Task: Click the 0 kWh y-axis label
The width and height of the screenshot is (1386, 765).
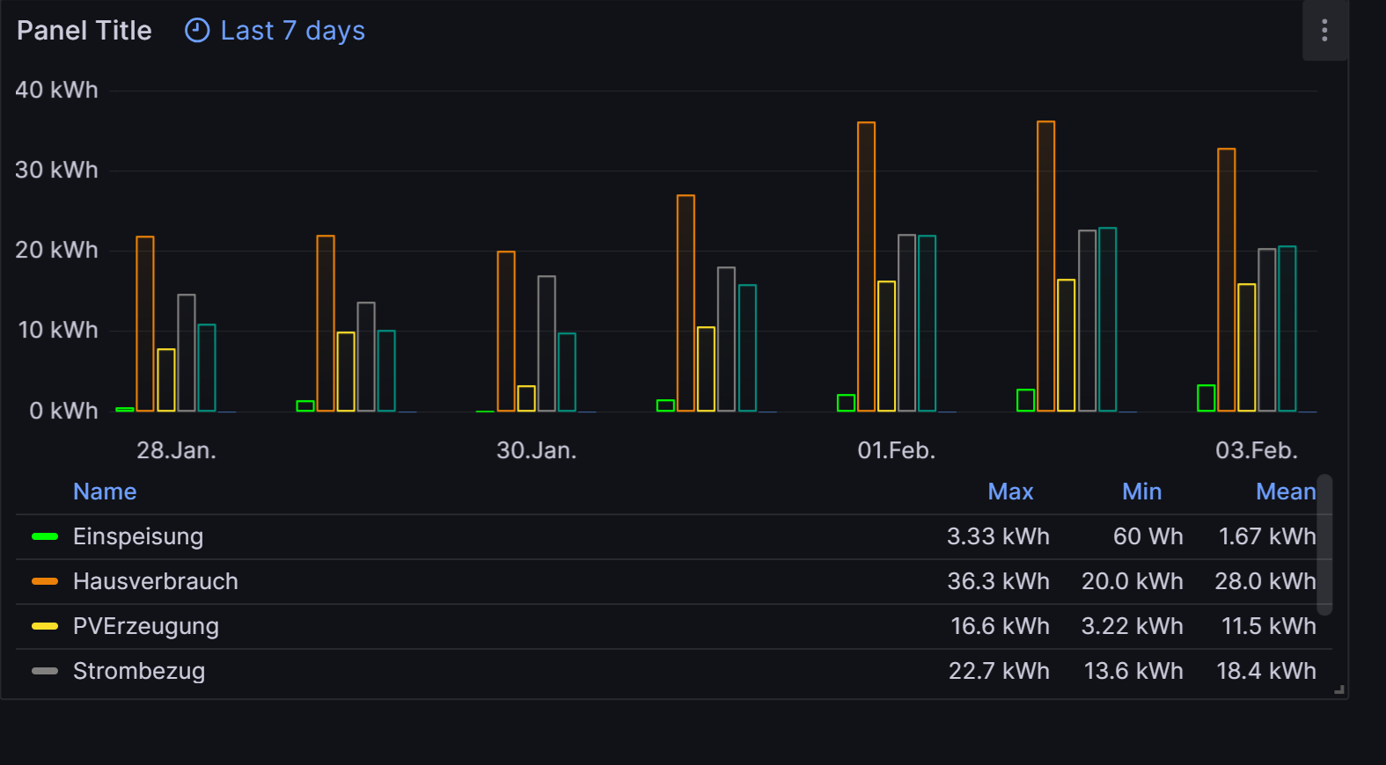Action: [x=63, y=411]
